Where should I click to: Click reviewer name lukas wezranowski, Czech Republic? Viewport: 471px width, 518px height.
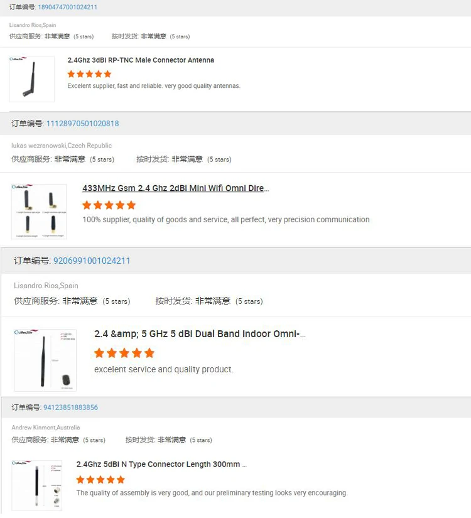point(62,146)
